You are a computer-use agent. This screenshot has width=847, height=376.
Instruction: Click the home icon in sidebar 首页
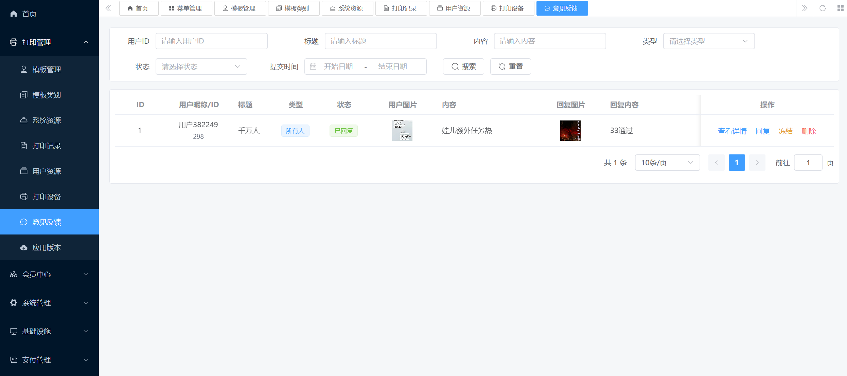click(14, 14)
